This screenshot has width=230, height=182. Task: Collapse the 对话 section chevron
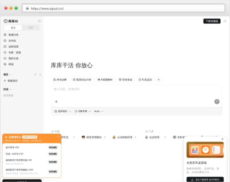(x=10, y=90)
